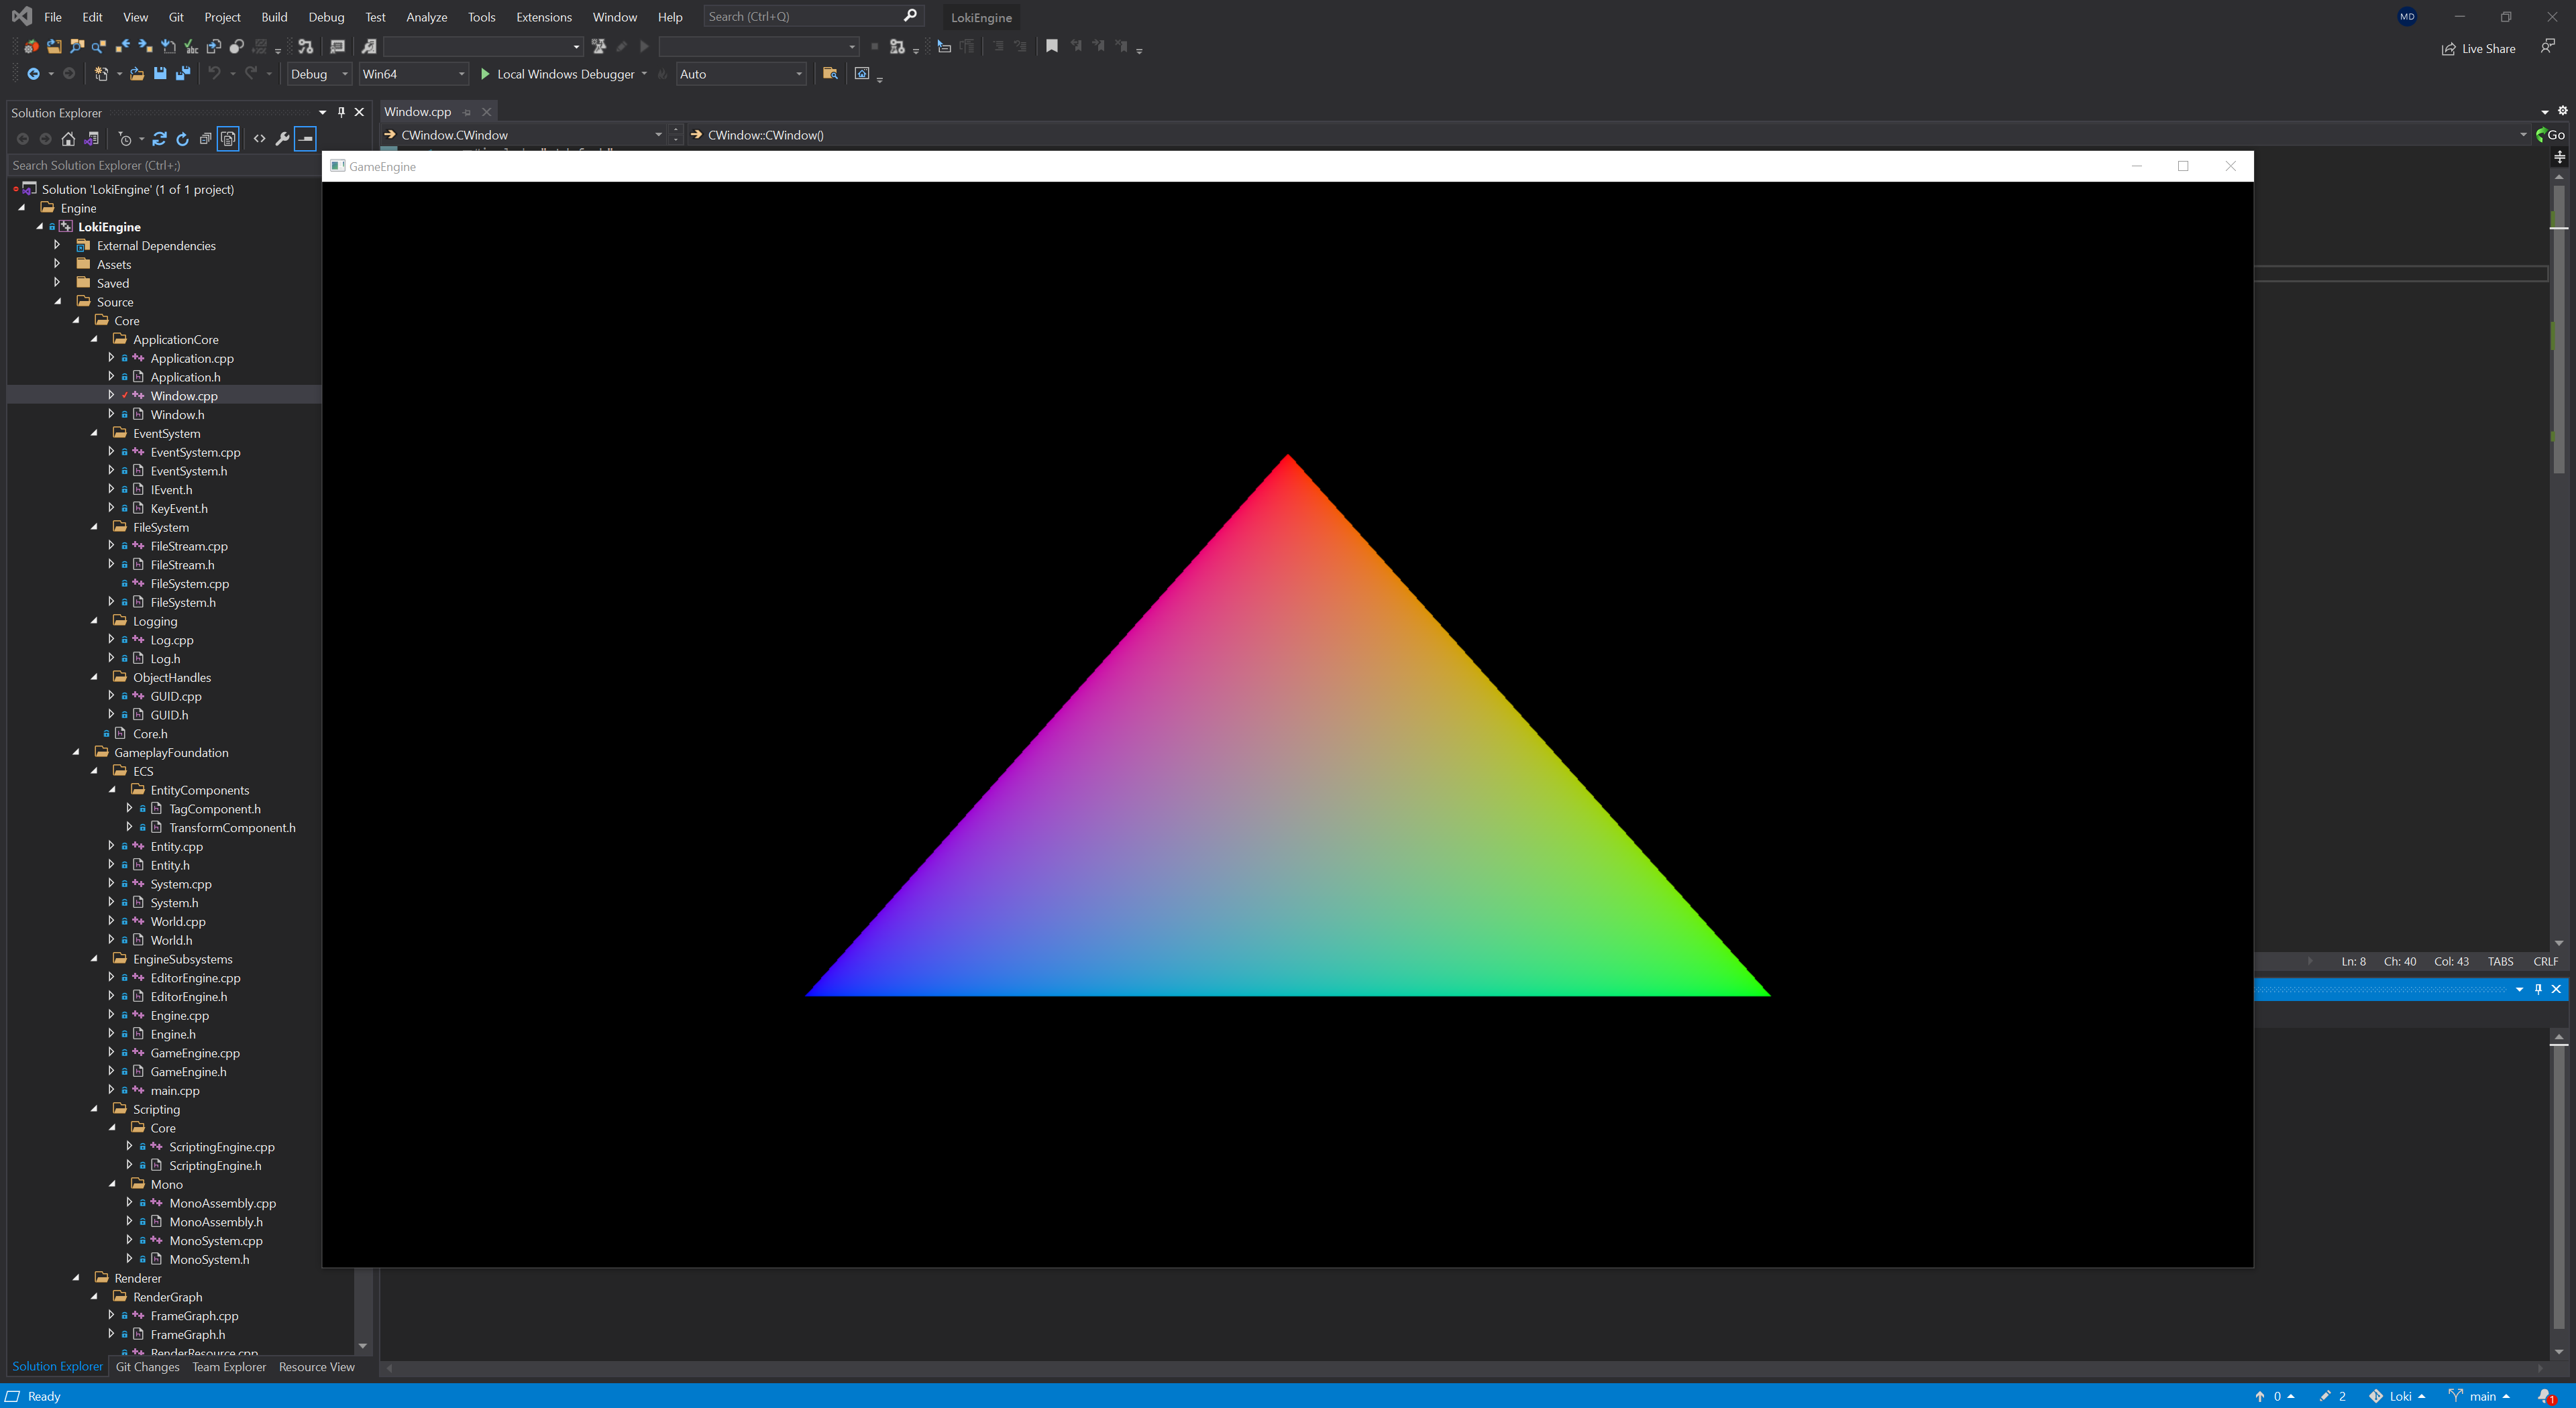
Task: Click the Live Share icon
Action: click(x=2449, y=49)
